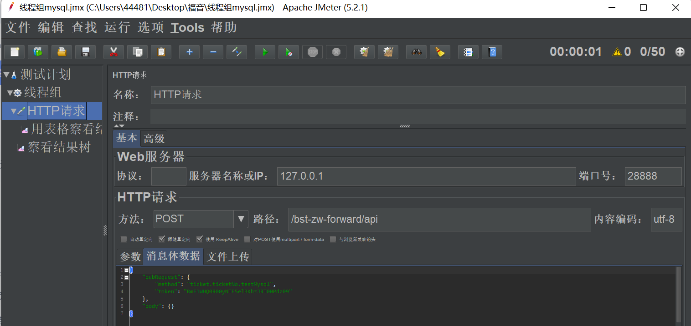Viewport: 691px width, 326px height.
Task: Enable the 与浏览器兼容的头 checkbox
Action: [x=333, y=239]
